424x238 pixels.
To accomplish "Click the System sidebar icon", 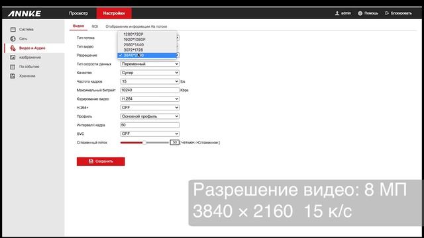I will (x=13, y=29).
